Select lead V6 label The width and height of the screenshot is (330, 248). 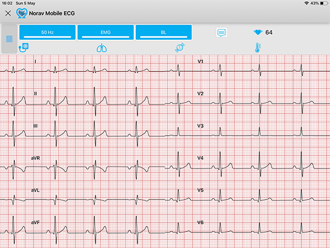[200, 223]
